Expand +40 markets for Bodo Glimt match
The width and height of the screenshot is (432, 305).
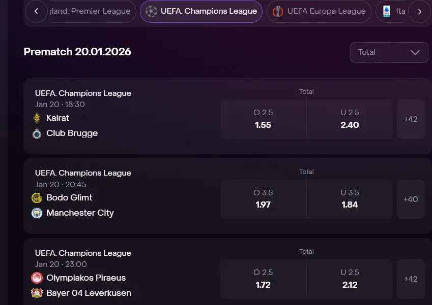pyautogui.click(x=411, y=199)
